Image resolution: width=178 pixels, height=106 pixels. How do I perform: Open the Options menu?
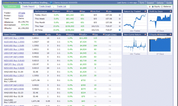click(160, 3)
